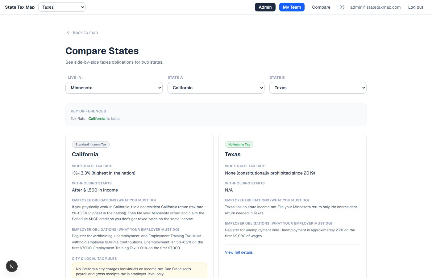Expand the 'I live in' Minnesota dropdown
Image resolution: width=432 pixels, height=278 pixels.
(114, 88)
